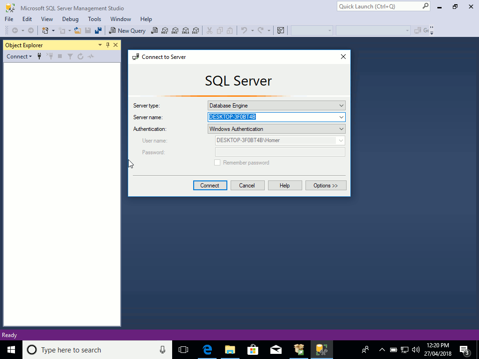Open the Undo history dropdown arrow
The width and height of the screenshot is (479, 359).
(x=252, y=30)
